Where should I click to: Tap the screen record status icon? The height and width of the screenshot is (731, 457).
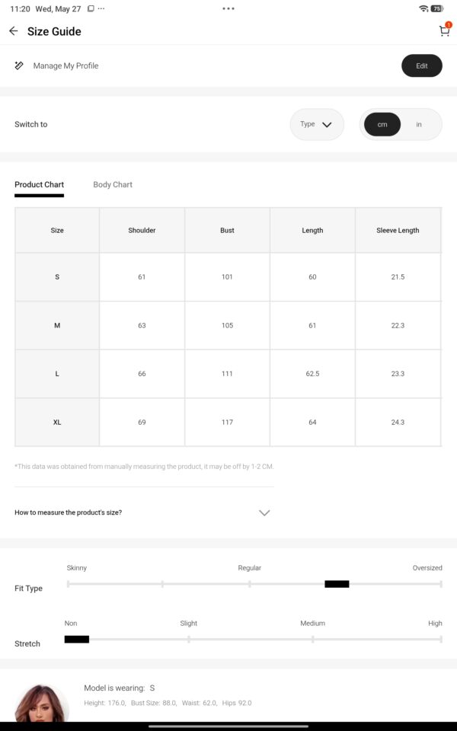tap(91, 8)
